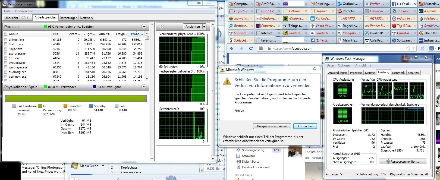This screenshot has width=440, height=180.
Task: Open Prozesse tab in Task-Manager
Action: point(356,73)
